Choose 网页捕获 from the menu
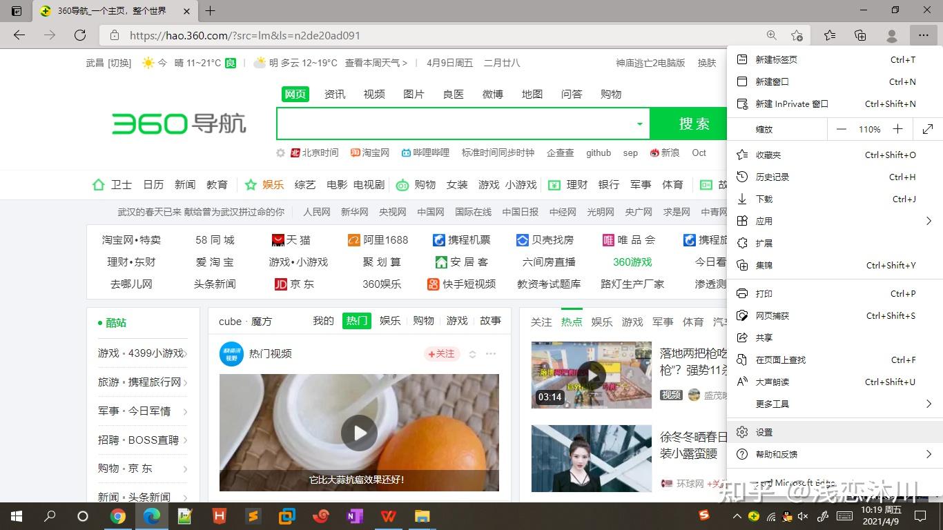Viewport: 943px width, 530px height. click(835, 316)
